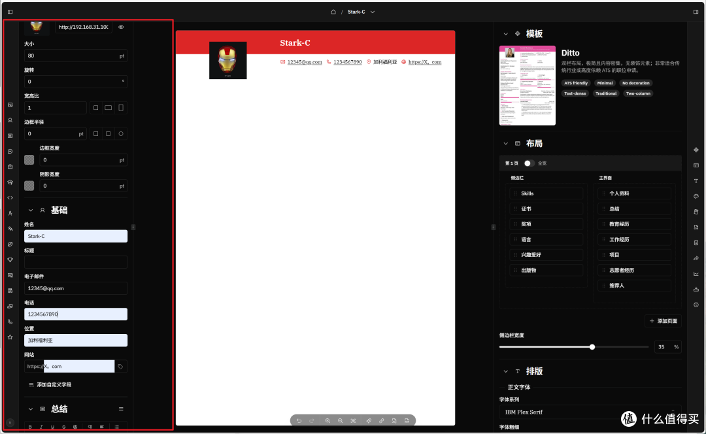Image resolution: width=706 pixels, height=434 pixels.
Task: Select the Skills layout item
Action: pos(546,193)
